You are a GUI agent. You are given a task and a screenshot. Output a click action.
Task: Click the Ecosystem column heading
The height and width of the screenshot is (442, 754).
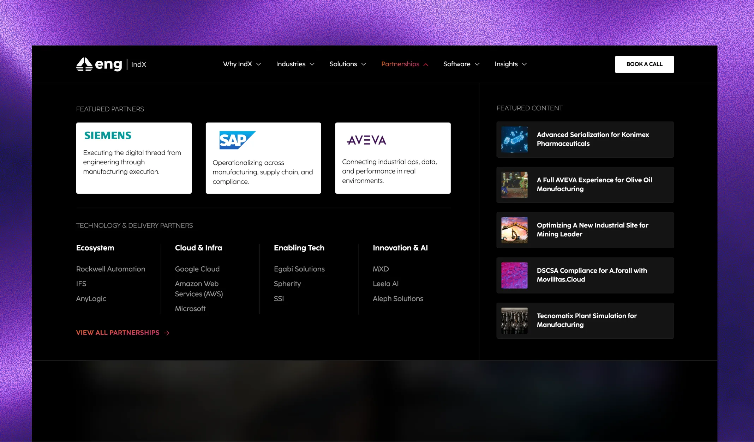pos(95,248)
